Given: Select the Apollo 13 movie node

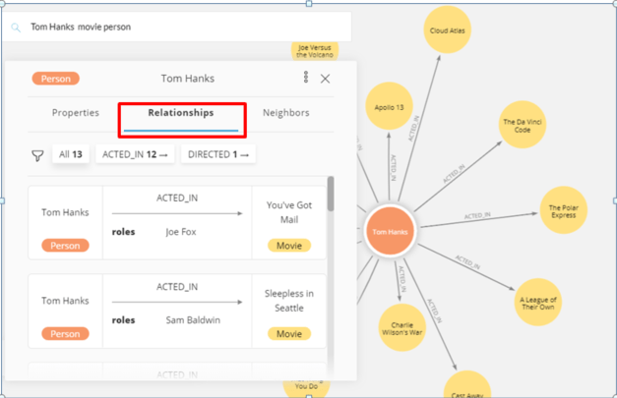Looking at the screenshot, I should 389,106.
